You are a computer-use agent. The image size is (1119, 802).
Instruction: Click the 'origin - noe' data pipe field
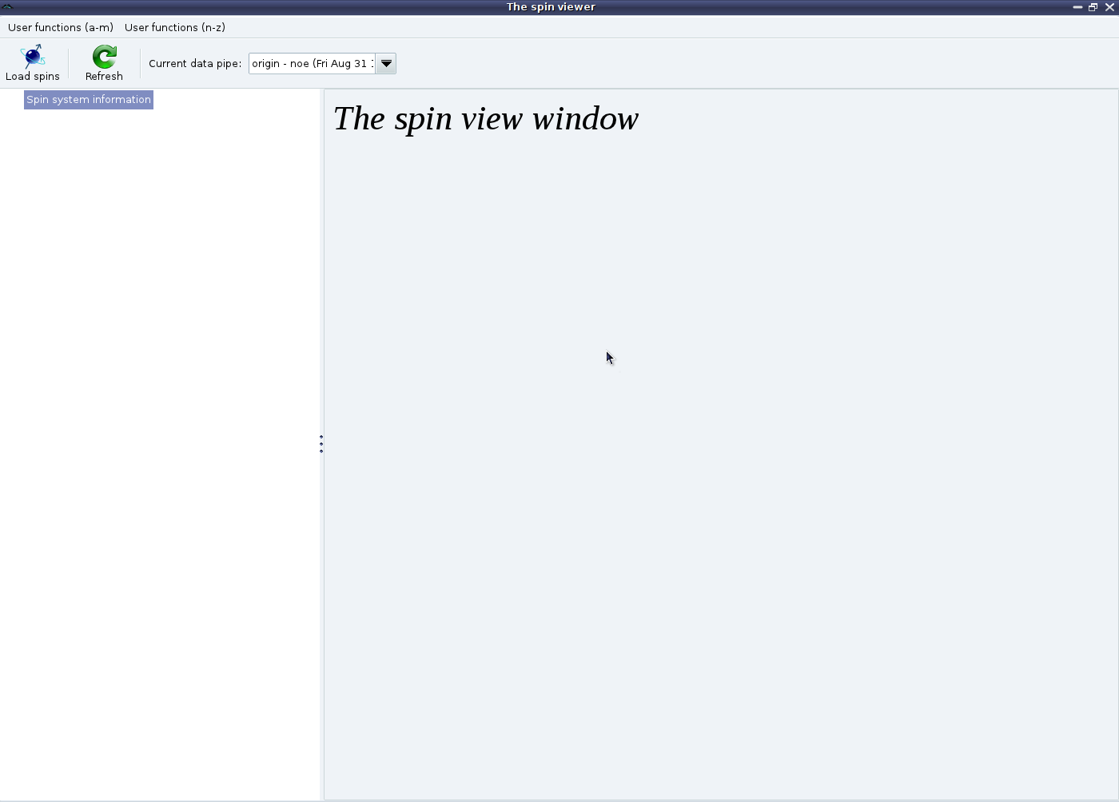(x=312, y=64)
